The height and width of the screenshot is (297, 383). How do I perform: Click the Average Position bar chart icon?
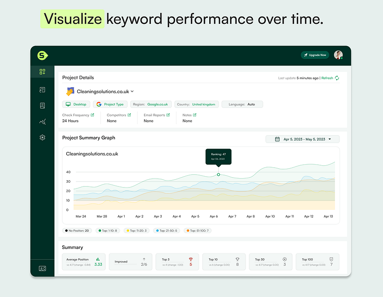(x=98, y=259)
